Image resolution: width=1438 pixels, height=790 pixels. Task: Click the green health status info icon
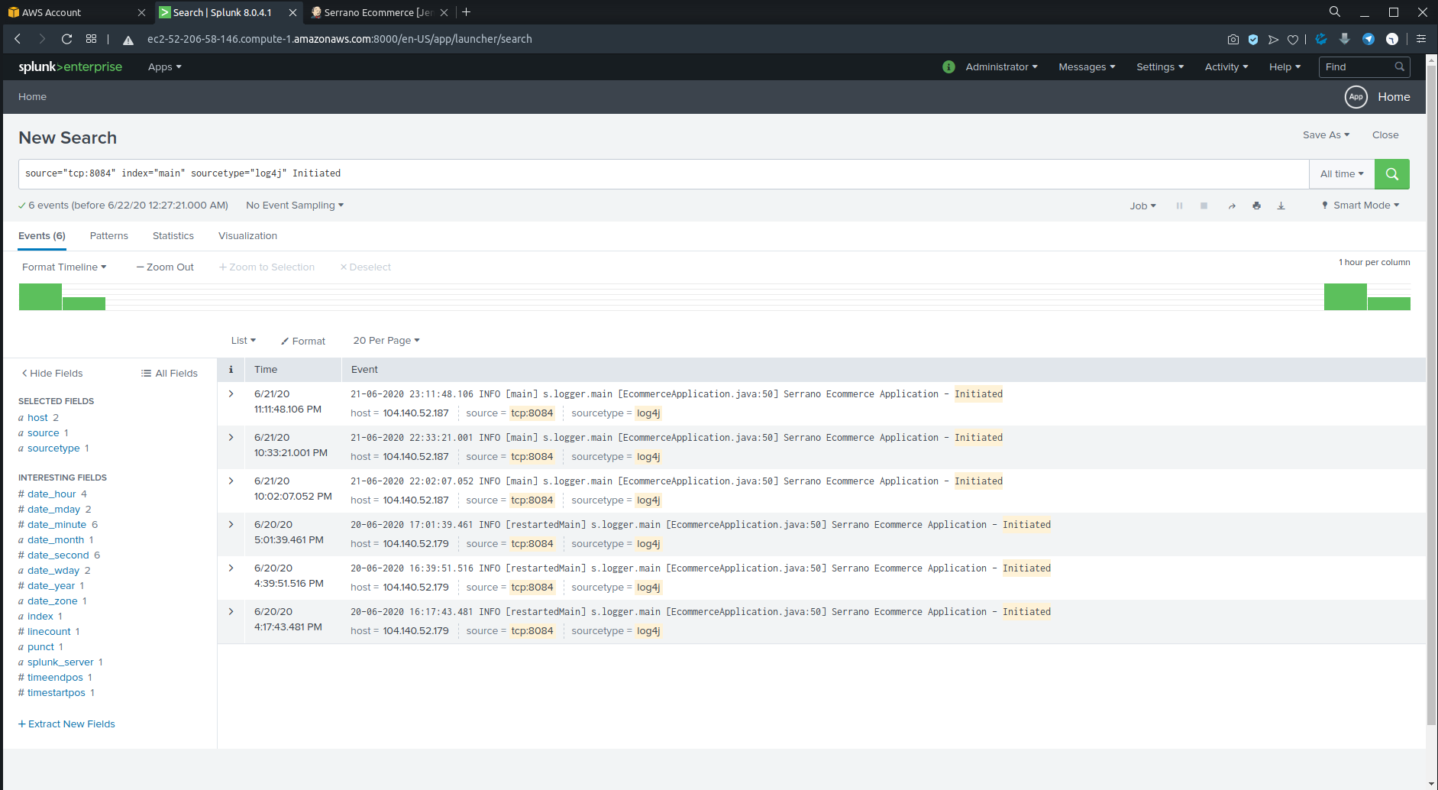948,67
